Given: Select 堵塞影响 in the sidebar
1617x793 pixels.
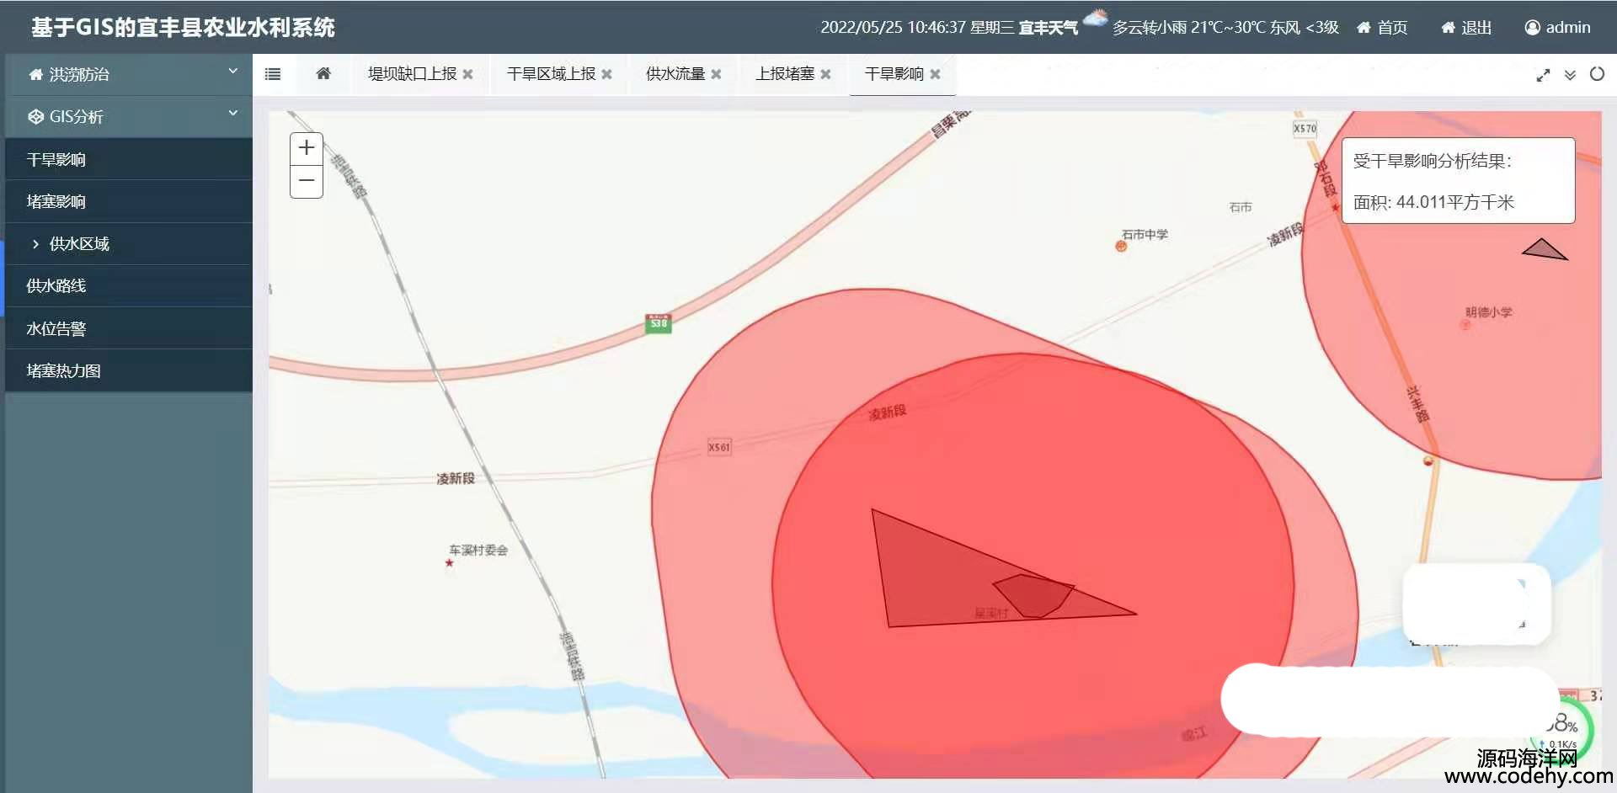Looking at the screenshot, I should pos(128,202).
